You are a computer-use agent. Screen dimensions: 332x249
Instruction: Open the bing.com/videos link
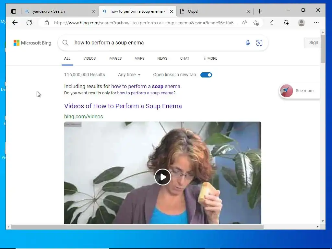pos(83,117)
